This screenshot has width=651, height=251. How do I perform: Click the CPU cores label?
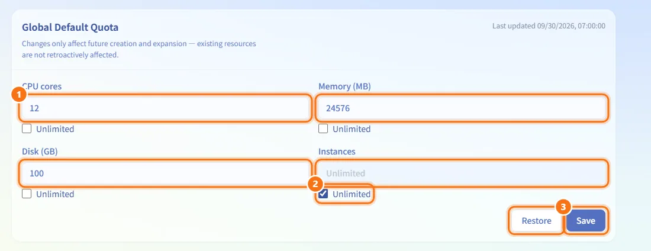point(42,86)
